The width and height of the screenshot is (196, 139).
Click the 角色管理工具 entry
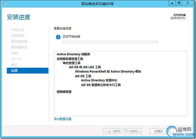pos(71,63)
